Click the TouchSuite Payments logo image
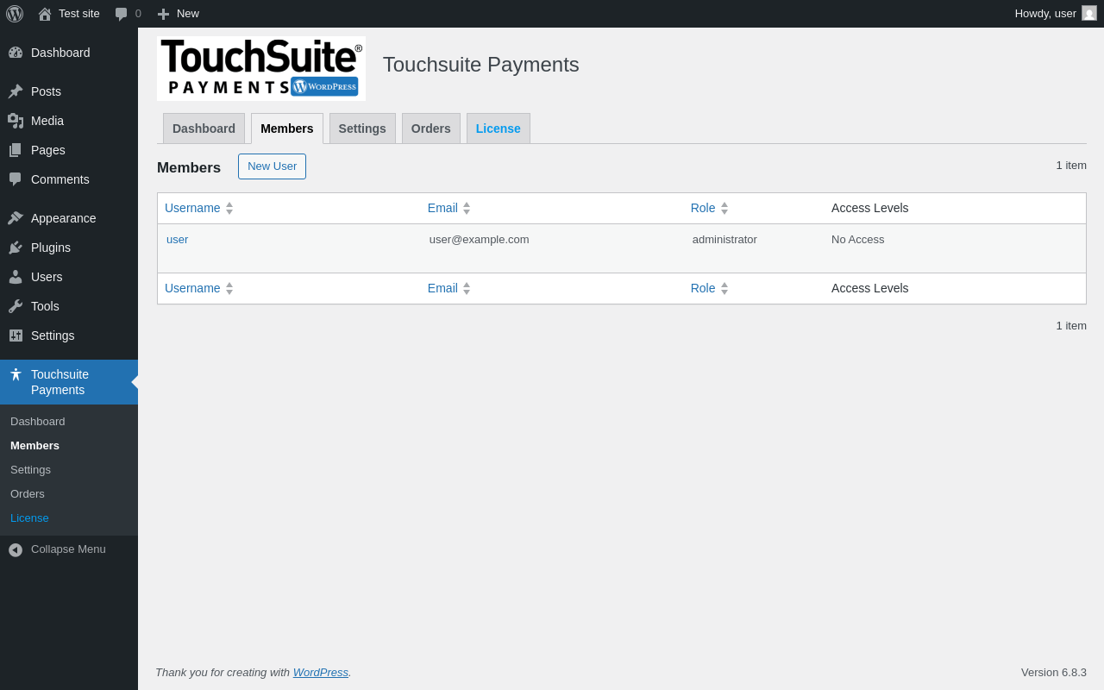Image resolution: width=1104 pixels, height=690 pixels. (261, 68)
